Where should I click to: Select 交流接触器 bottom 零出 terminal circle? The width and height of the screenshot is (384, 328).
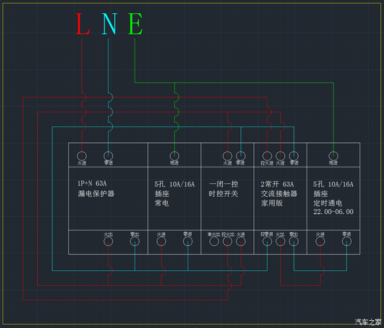(293, 241)
